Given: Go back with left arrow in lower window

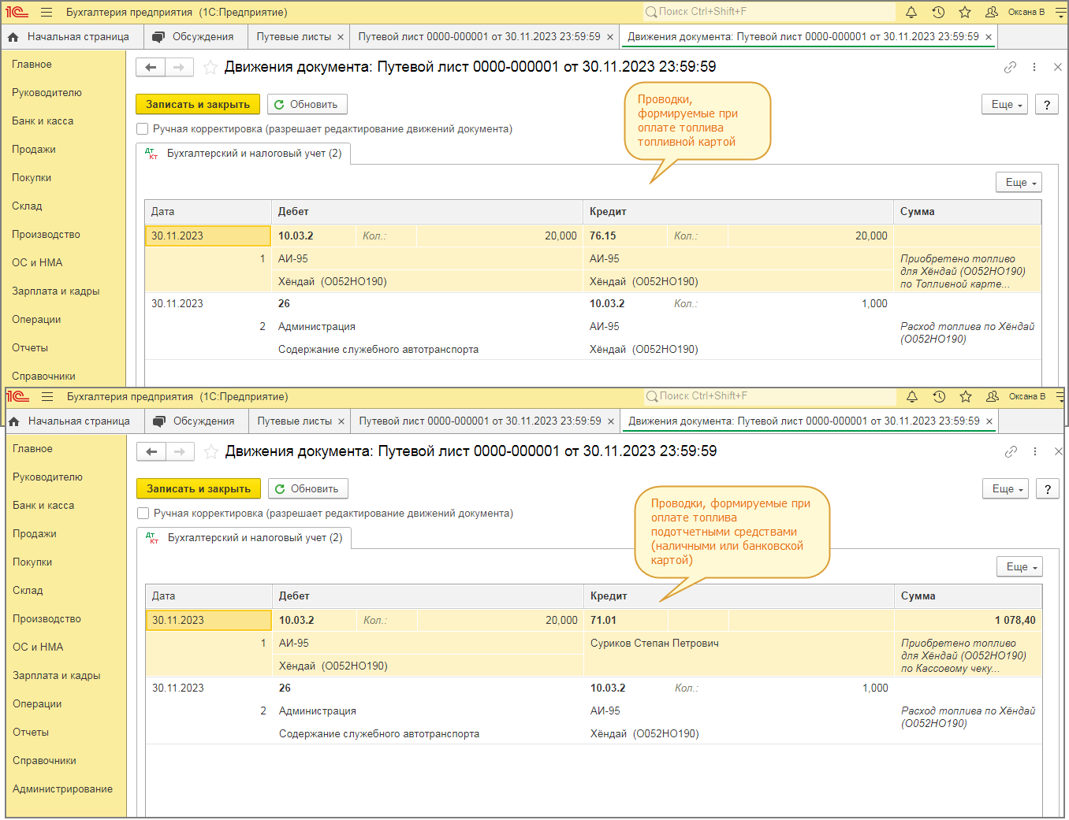Looking at the screenshot, I should click(151, 451).
